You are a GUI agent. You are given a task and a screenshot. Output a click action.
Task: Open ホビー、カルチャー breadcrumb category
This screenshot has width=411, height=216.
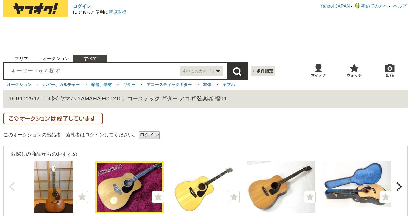[61, 84]
